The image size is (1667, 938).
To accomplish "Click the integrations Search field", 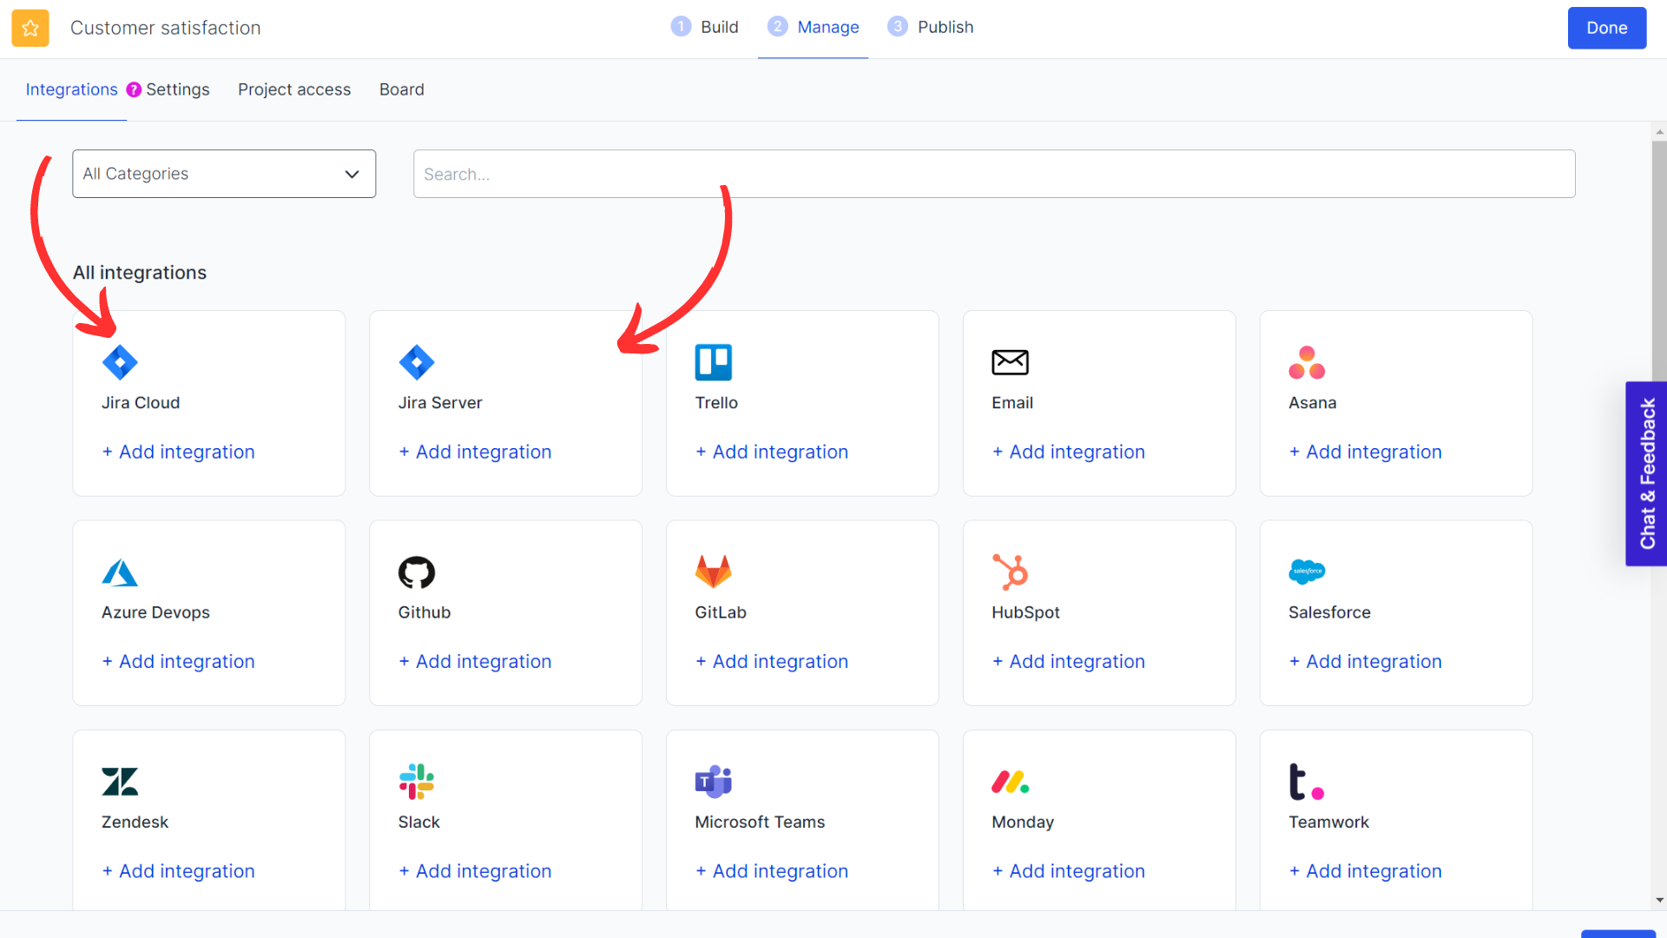I will [994, 174].
